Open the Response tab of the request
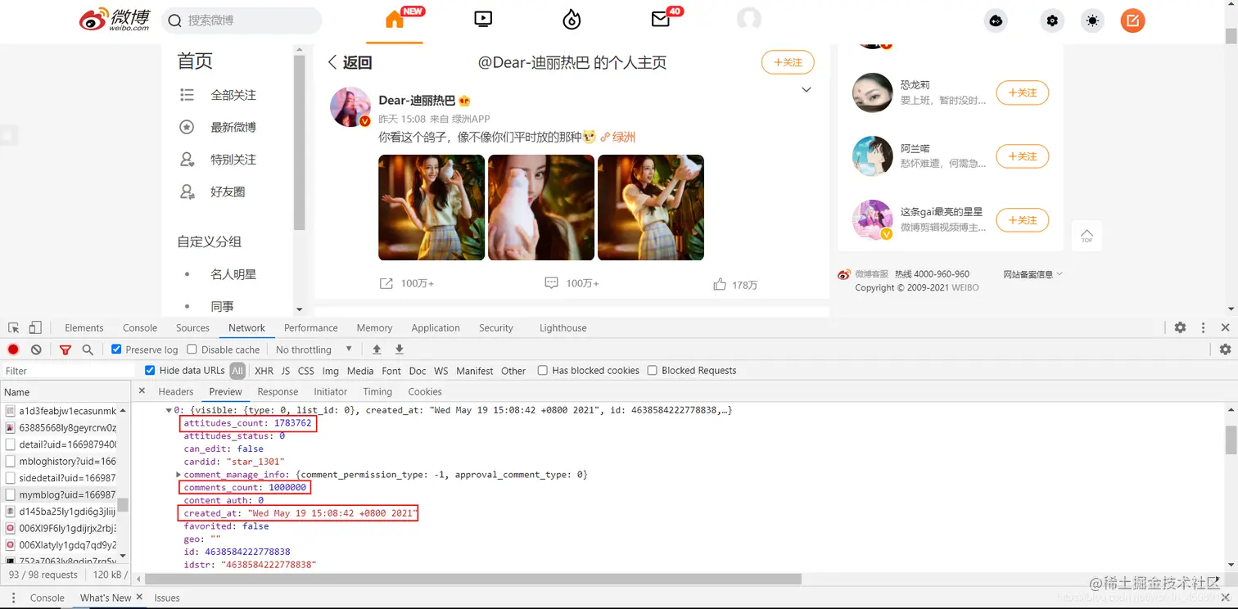 pos(278,392)
